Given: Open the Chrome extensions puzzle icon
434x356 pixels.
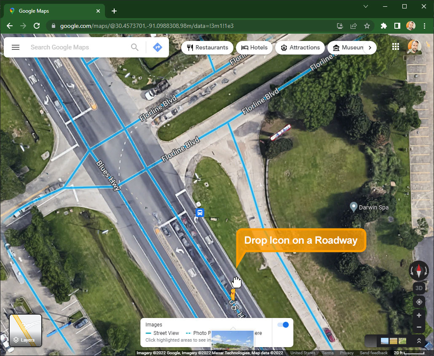Looking at the screenshot, I should [x=383, y=26].
